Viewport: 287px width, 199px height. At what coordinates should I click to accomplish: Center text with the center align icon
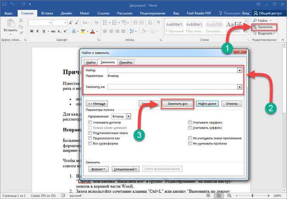pyautogui.click(x=111, y=31)
